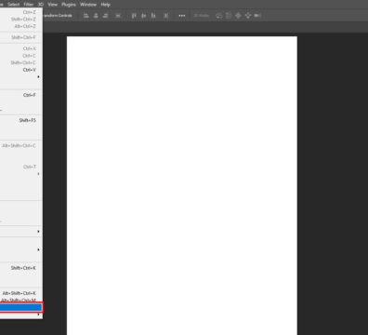
Task: Expand the submenu arrow below Ctrl+V
Action: 38,76
